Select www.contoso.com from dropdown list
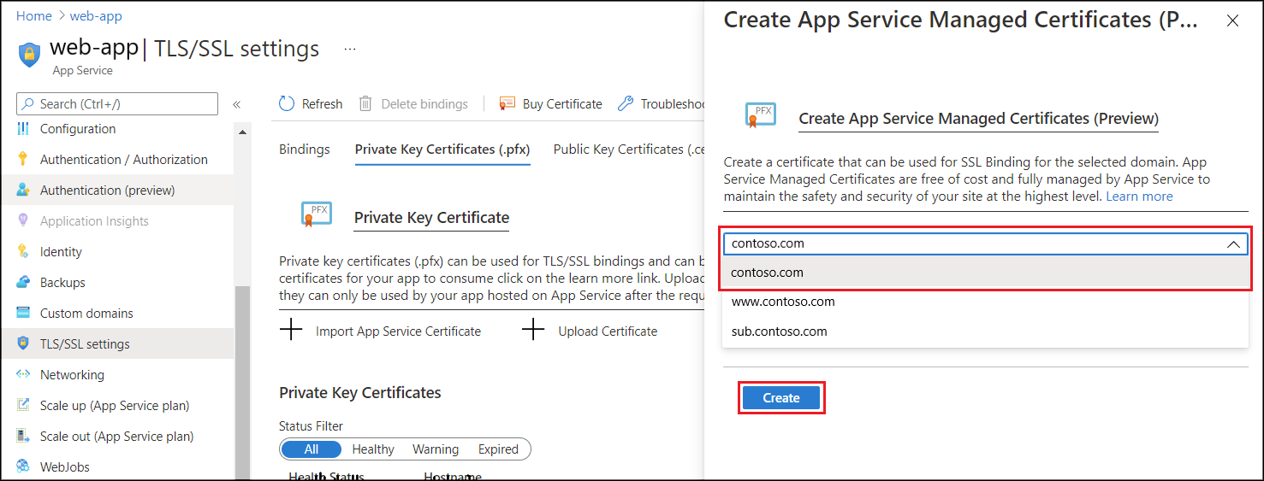The width and height of the screenshot is (1264, 481). [x=985, y=302]
